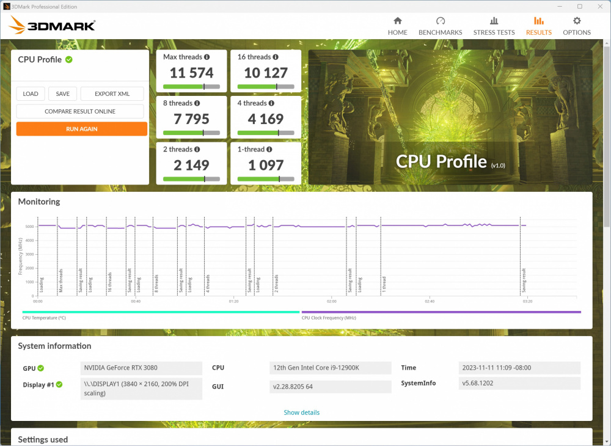611x446 pixels.
Task: Click the 8 threads score bar
Action: [x=191, y=133]
